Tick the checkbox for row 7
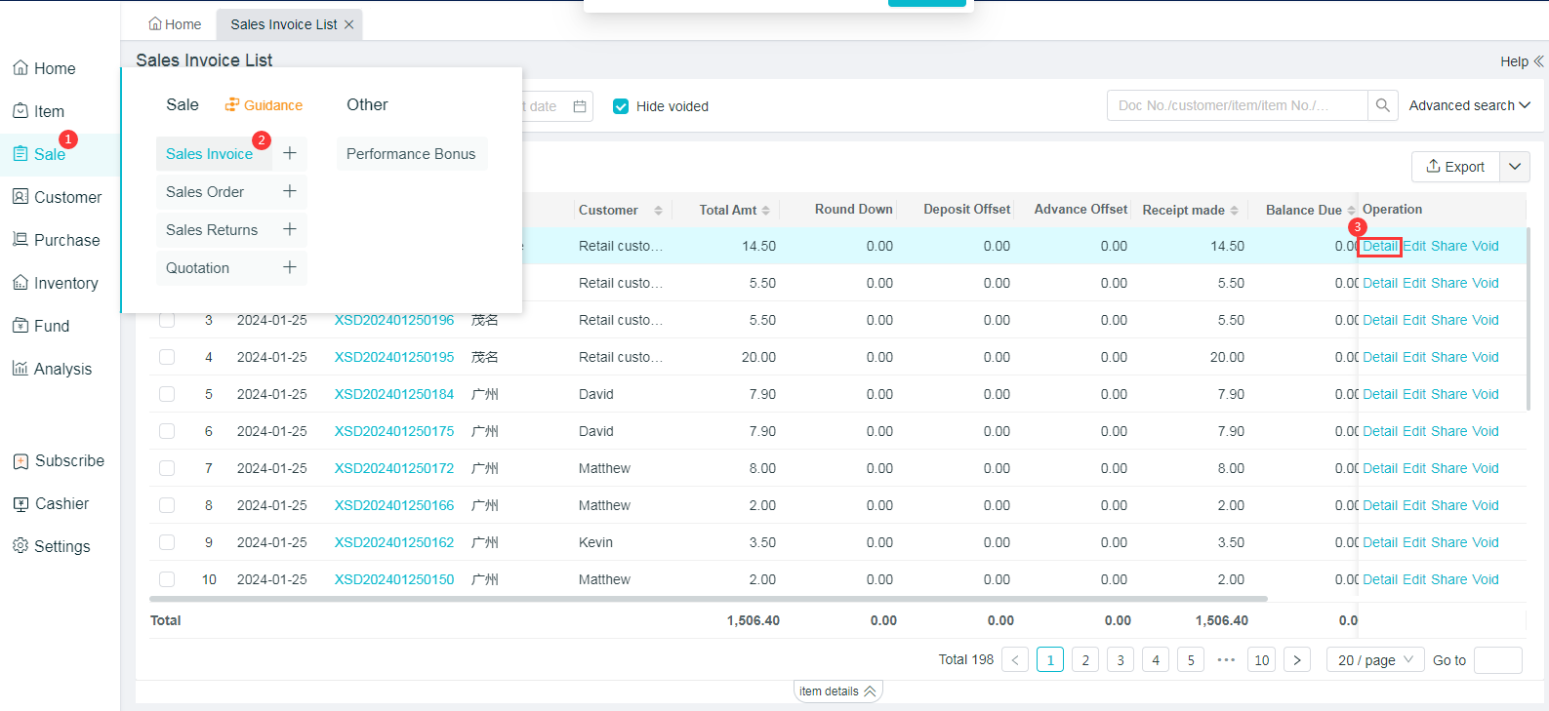Screen dimensions: 1549x711 [167, 468]
